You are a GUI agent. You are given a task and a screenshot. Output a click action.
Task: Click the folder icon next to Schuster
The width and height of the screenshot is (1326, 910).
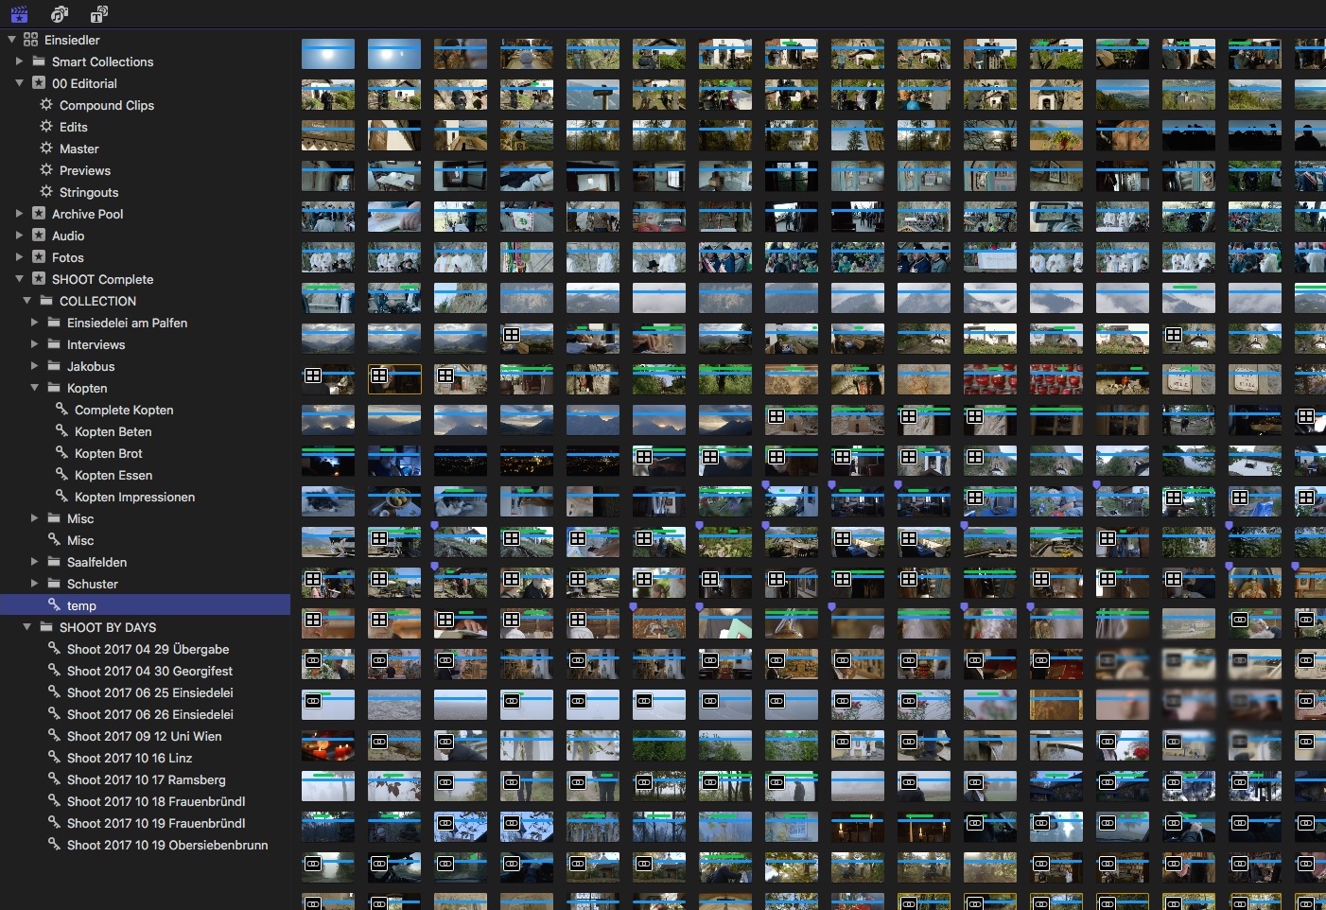[x=53, y=584]
